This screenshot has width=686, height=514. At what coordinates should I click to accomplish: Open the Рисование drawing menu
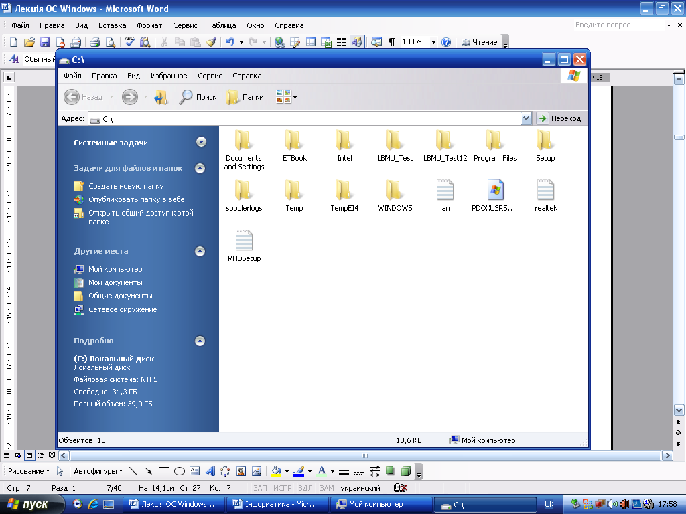[29, 471]
